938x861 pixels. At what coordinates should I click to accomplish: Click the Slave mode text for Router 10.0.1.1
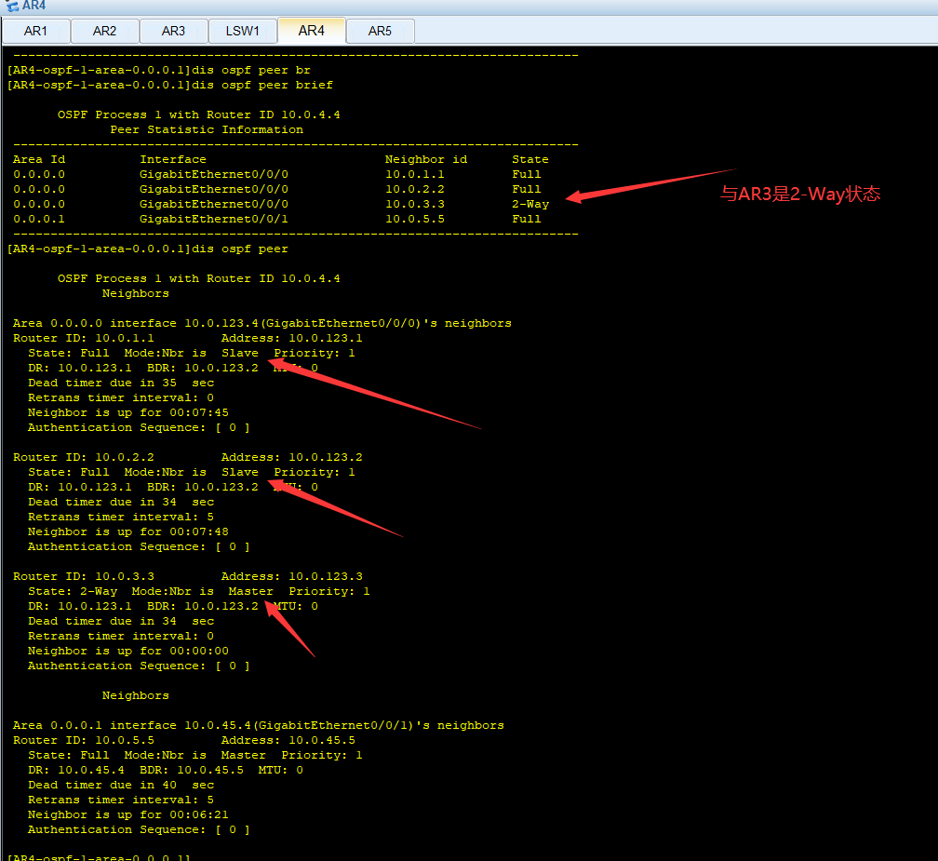(239, 352)
